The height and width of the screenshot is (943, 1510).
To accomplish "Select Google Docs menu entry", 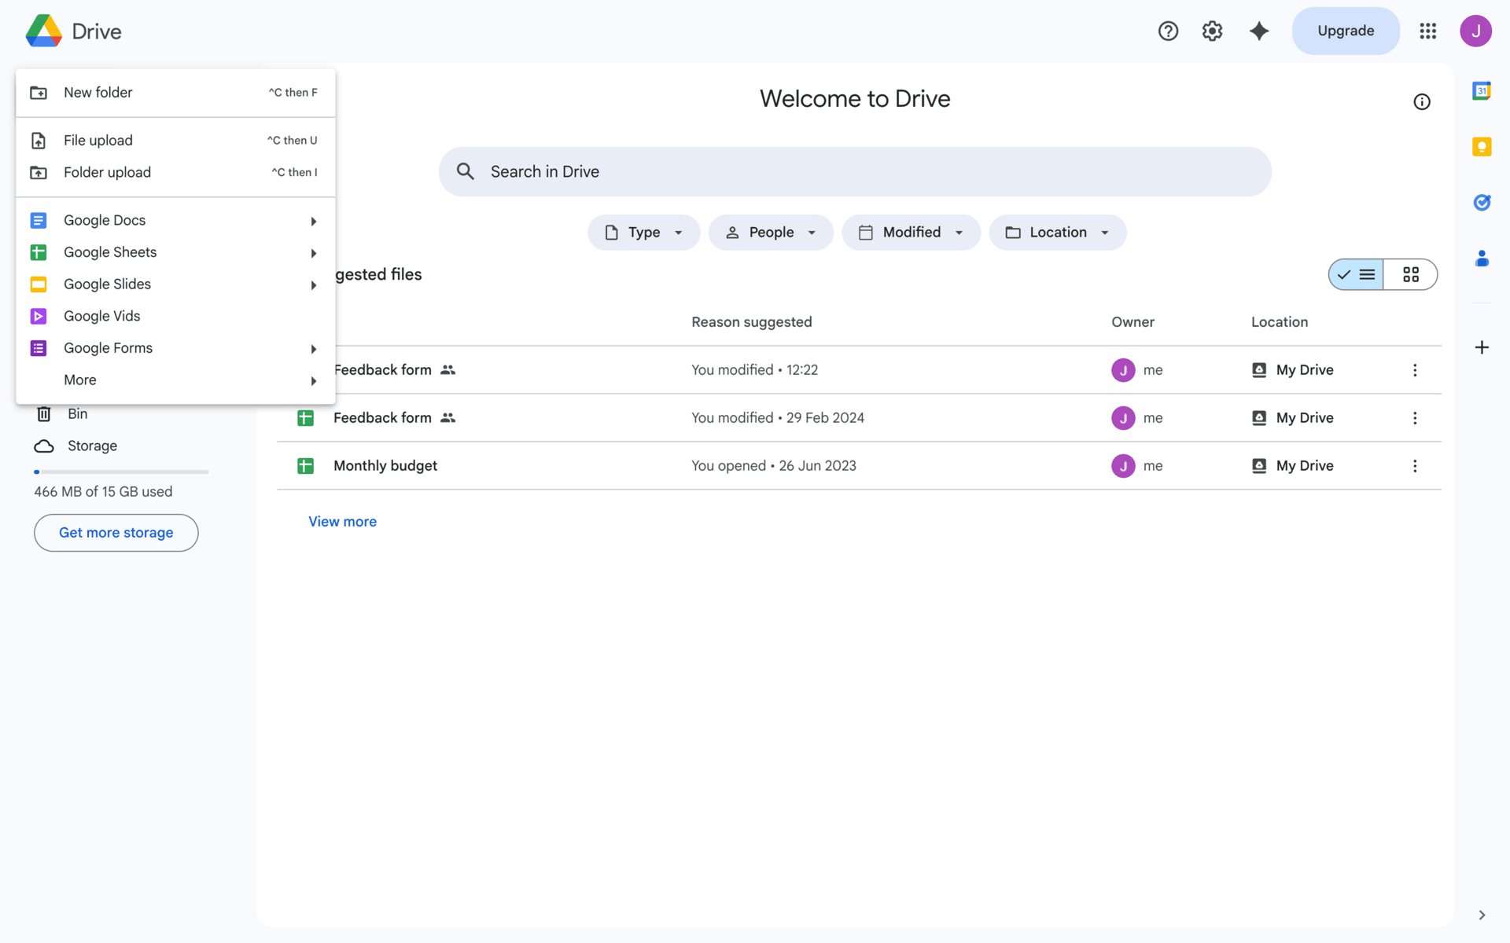I will pyautogui.click(x=175, y=221).
